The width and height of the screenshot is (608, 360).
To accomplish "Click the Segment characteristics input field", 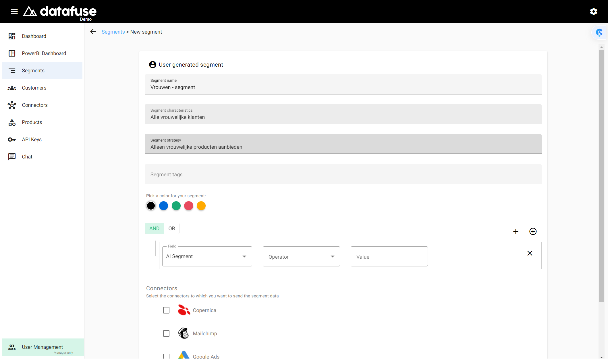I will 343,114.
